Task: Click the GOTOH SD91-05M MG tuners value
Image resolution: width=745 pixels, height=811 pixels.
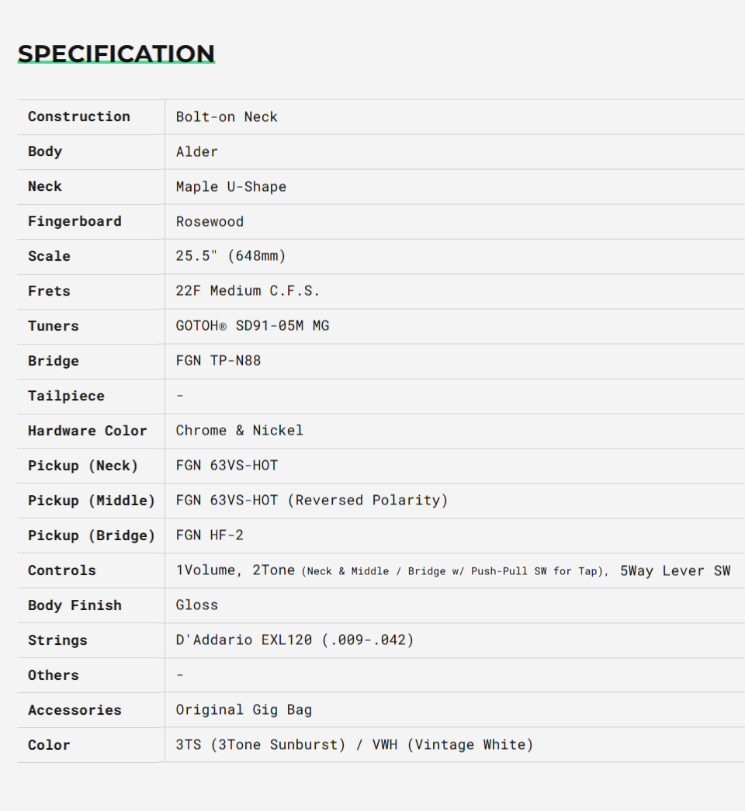Action: tap(253, 326)
